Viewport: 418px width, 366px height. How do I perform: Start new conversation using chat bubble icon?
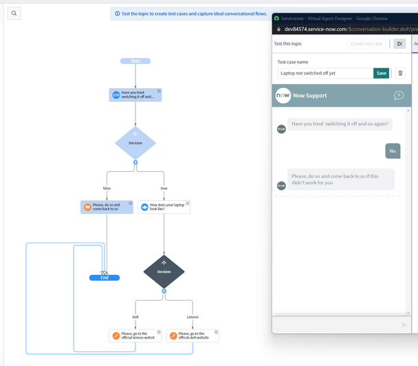(399, 96)
